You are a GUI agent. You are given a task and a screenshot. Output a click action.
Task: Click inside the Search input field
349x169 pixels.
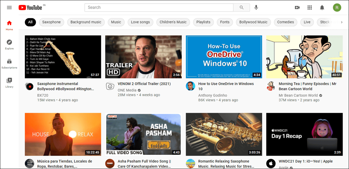[159, 8]
